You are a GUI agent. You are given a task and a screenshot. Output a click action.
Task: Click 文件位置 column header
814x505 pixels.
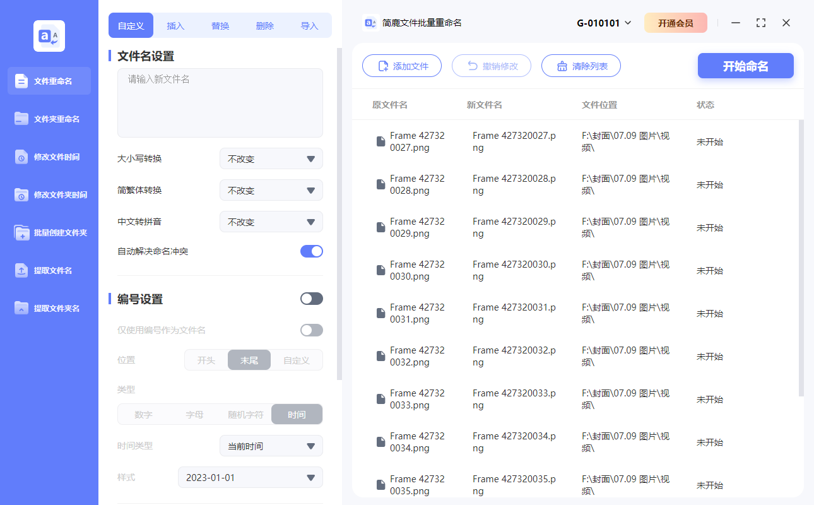pyautogui.click(x=599, y=105)
